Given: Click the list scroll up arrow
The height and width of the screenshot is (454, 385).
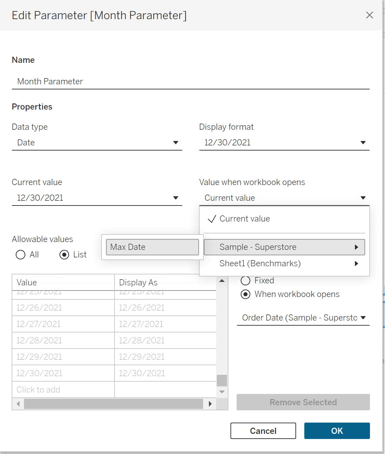Looking at the screenshot, I should point(222,281).
